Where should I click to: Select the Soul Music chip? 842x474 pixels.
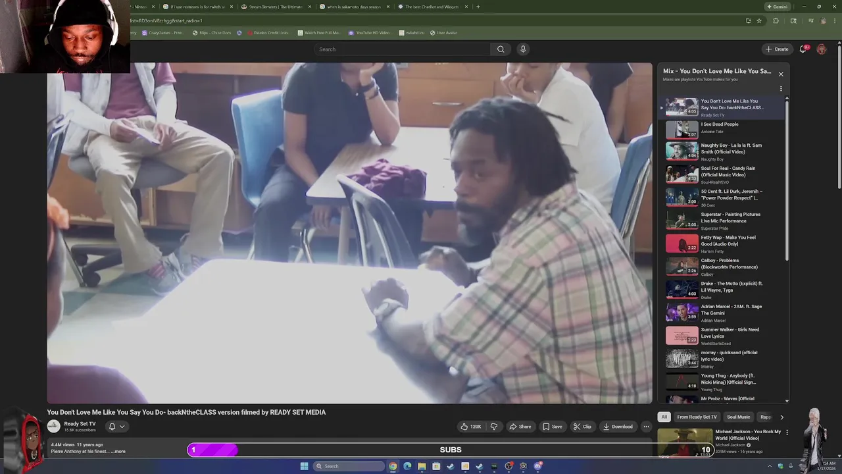pyautogui.click(x=738, y=417)
